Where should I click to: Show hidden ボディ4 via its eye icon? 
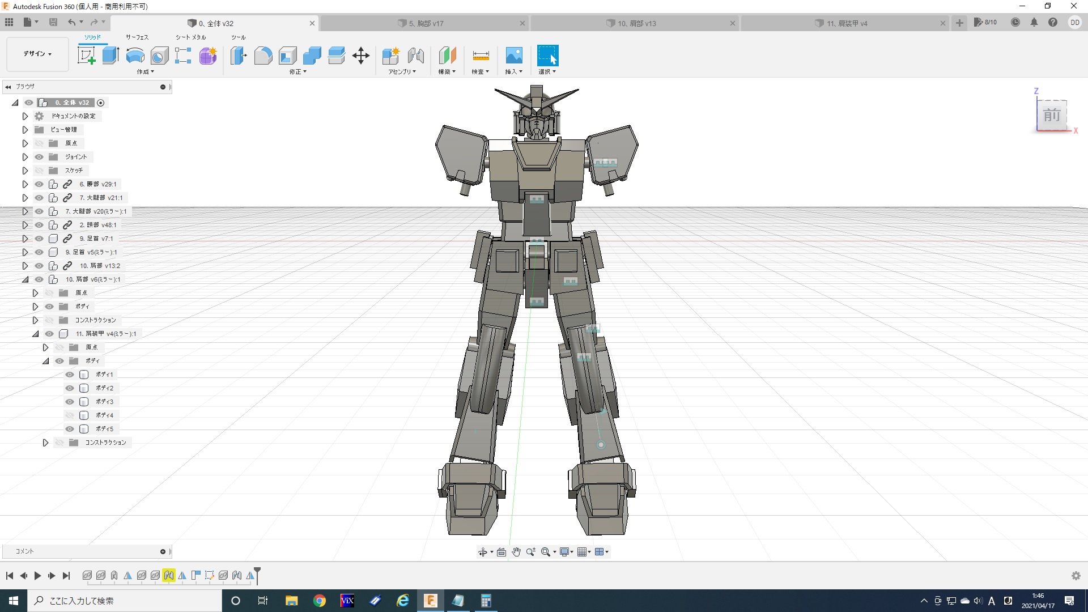coord(70,415)
